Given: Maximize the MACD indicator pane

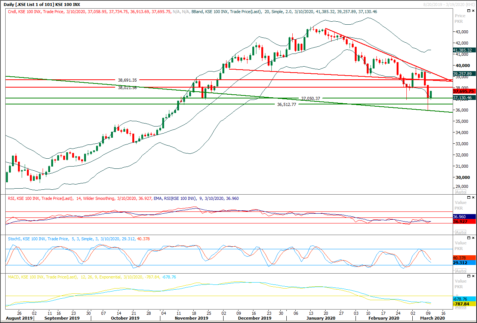Looking at the screenshot, I should 468,276.
